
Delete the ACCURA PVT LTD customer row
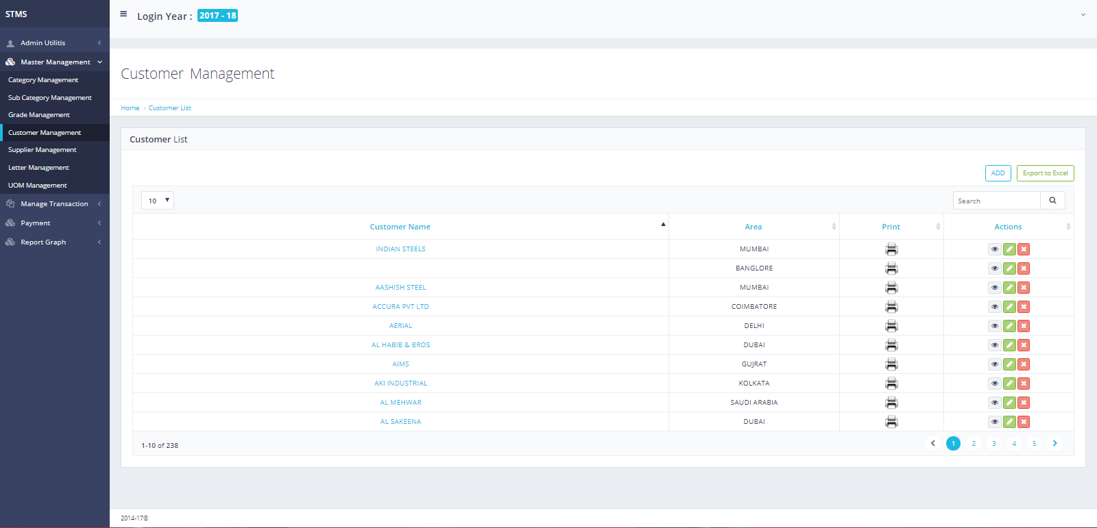tap(1024, 307)
